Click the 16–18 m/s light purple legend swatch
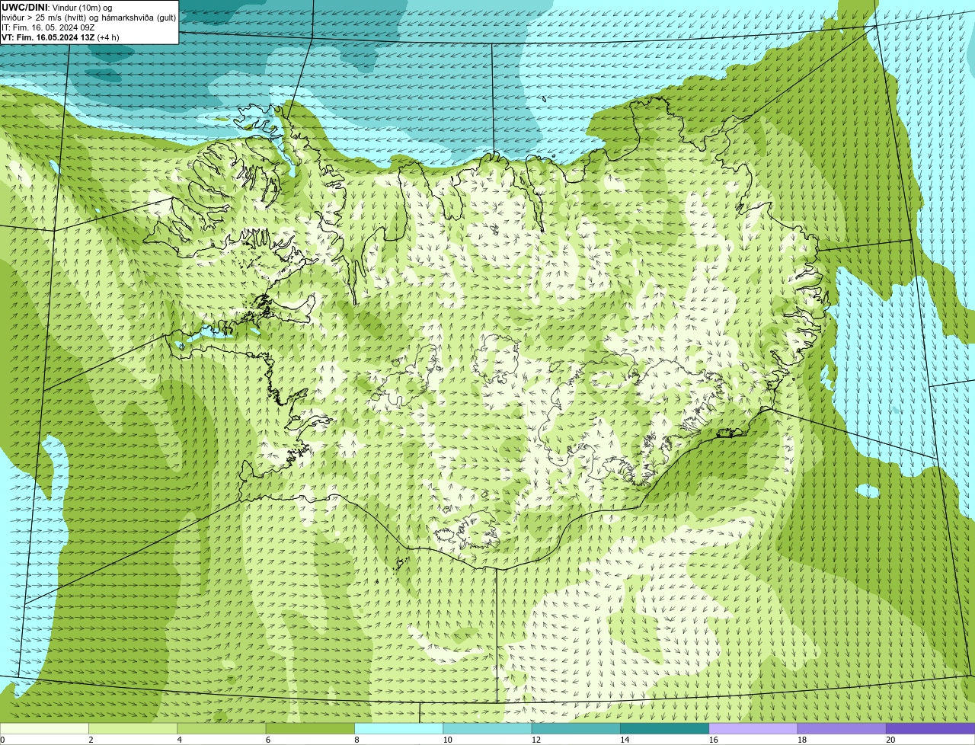 click(x=753, y=729)
